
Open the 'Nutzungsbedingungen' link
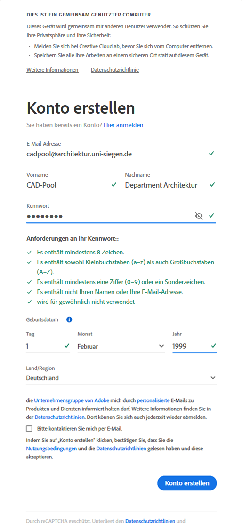51,449
